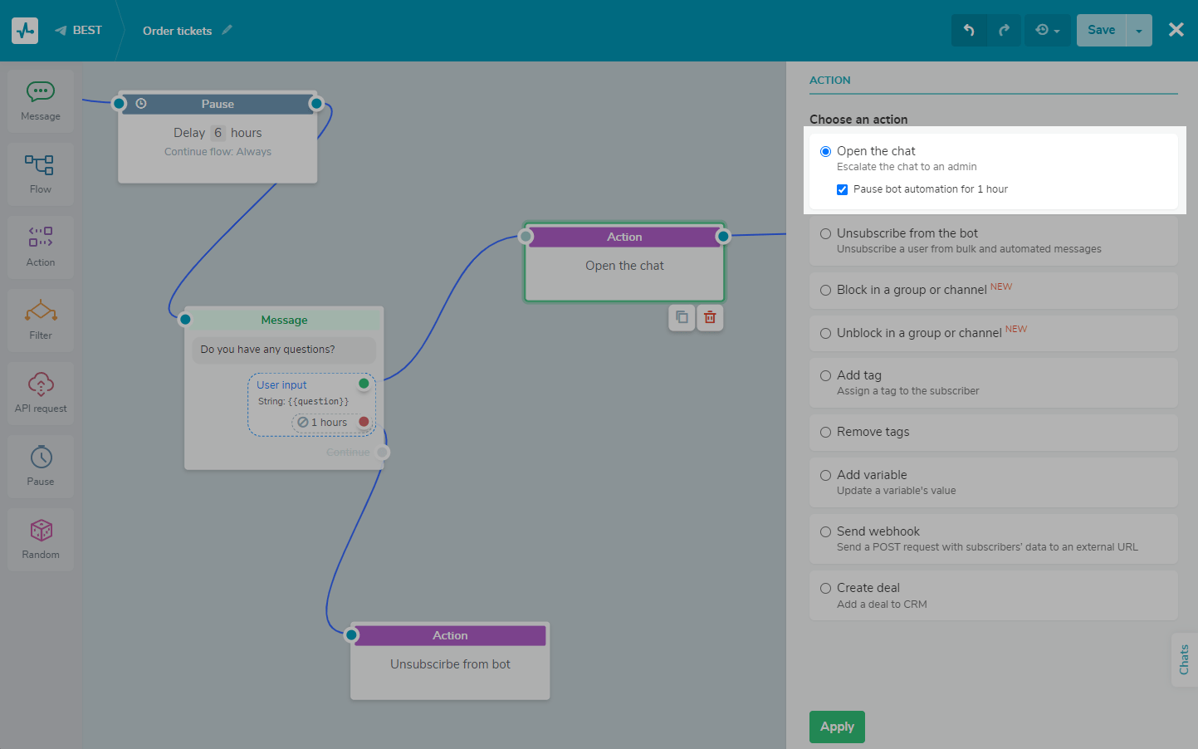Select the Random block icon

point(41,539)
